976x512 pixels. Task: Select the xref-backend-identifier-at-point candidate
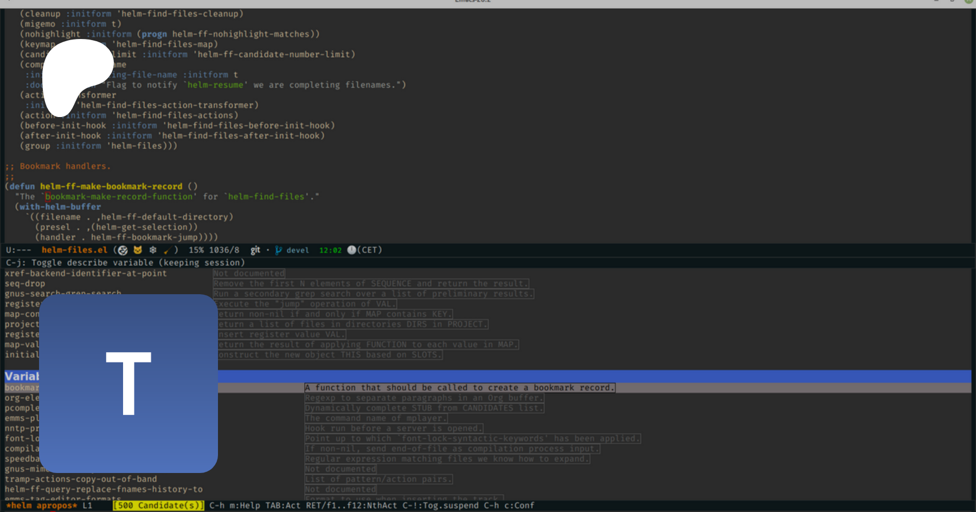point(86,274)
